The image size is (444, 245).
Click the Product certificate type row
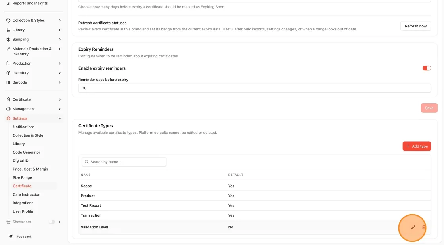click(255, 196)
